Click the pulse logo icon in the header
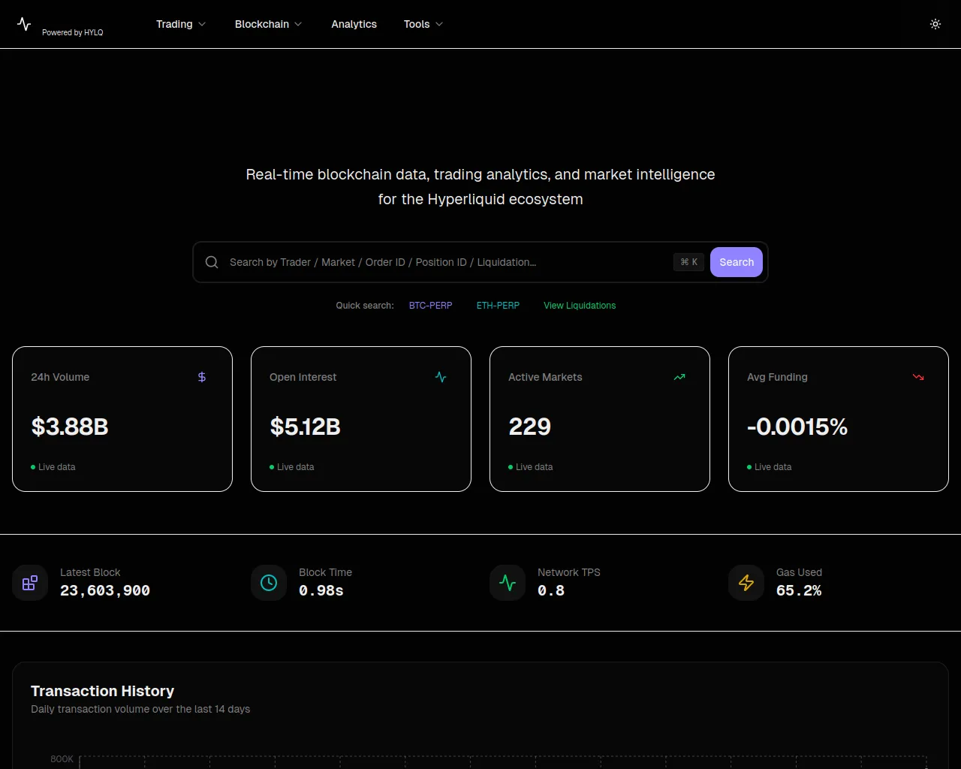Image resolution: width=961 pixels, height=769 pixels. click(24, 24)
